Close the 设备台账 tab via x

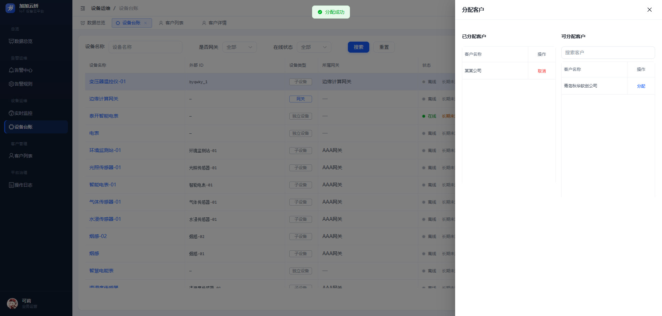(x=146, y=23)
